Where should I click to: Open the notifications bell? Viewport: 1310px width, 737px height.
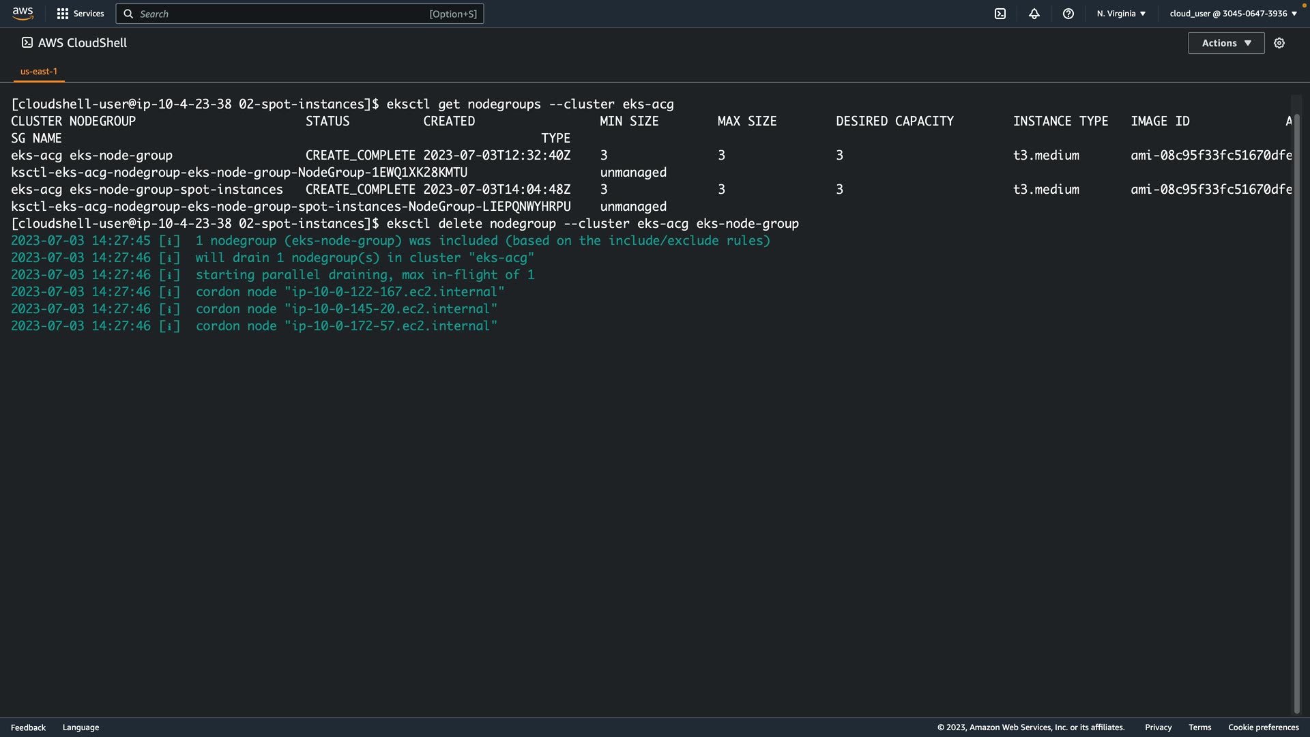tap(1034, 14)
